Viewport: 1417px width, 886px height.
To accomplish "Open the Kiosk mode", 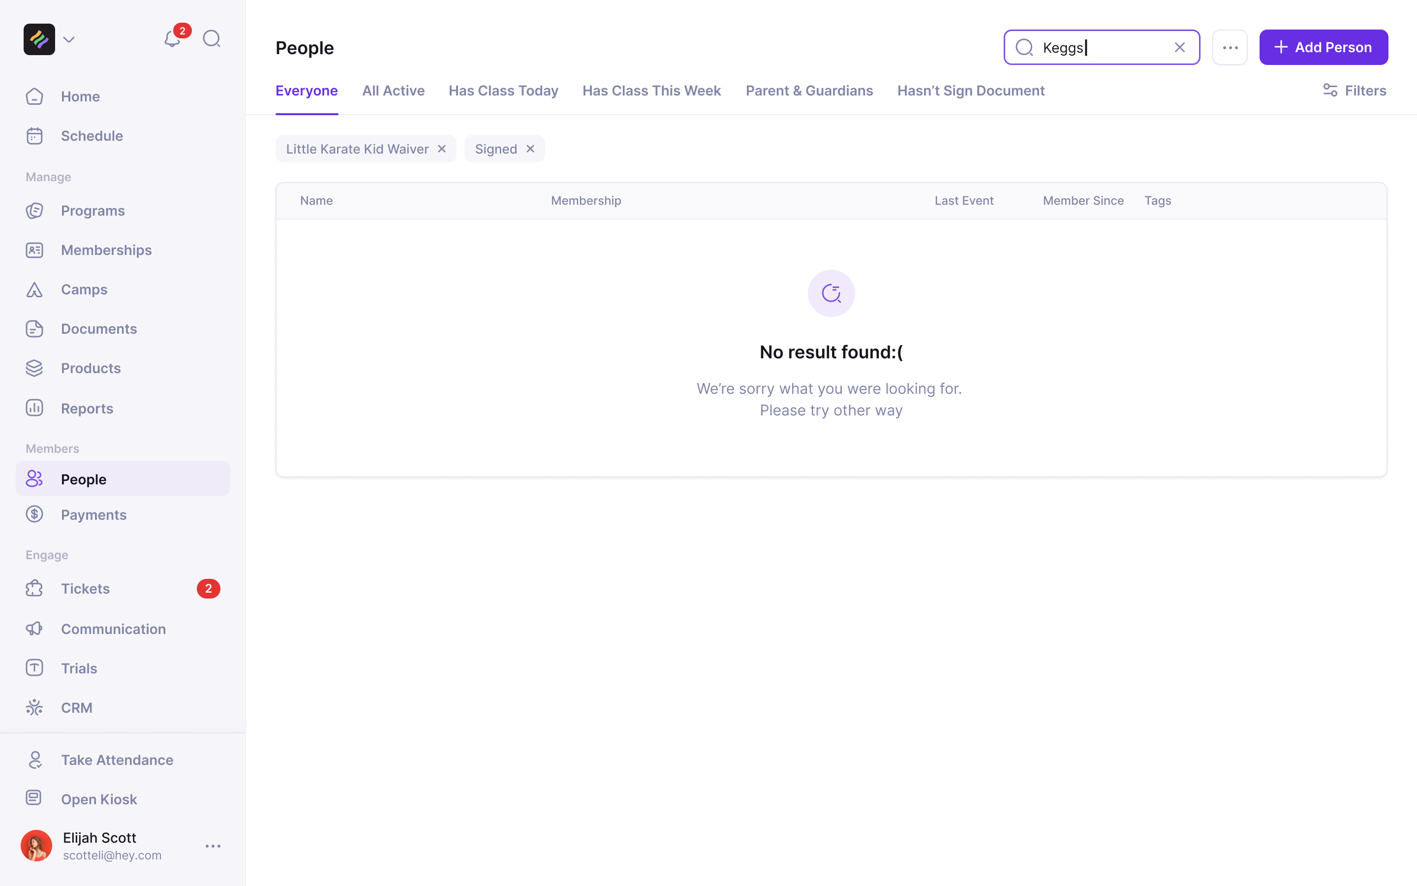I will [98, 799].
